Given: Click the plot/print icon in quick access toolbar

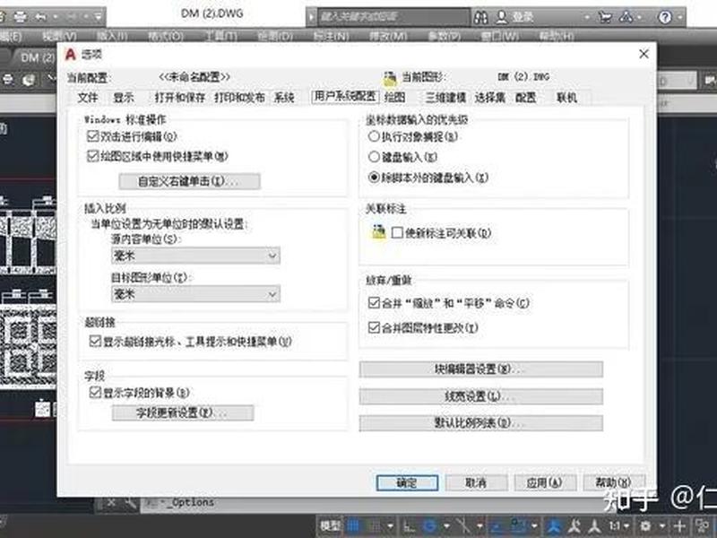Looking at the screenshot, I should click(20, 17).
